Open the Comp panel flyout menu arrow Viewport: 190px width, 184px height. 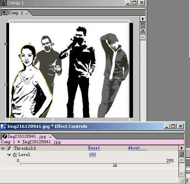coord(143,19)
